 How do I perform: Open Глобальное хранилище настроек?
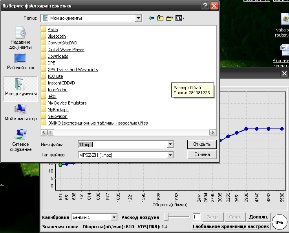point(230,226)
